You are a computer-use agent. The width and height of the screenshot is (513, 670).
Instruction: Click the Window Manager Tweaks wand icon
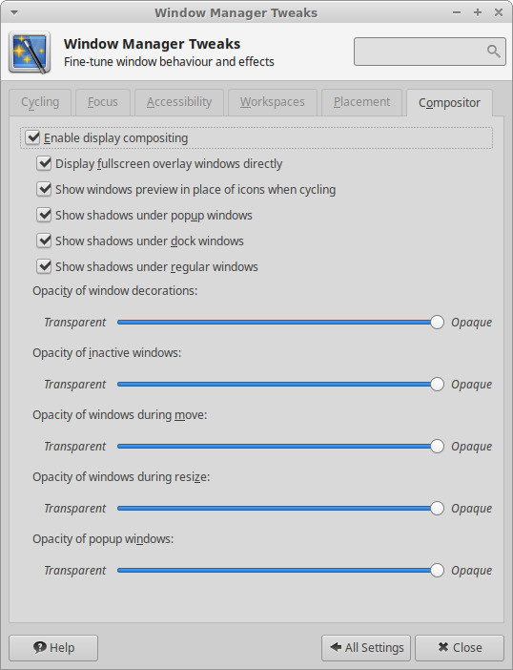[x=30, y=52]
